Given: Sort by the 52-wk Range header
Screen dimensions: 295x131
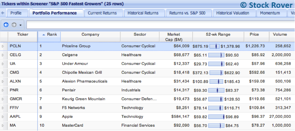Looking at the screenshot, I should click(x=218, y=37).
